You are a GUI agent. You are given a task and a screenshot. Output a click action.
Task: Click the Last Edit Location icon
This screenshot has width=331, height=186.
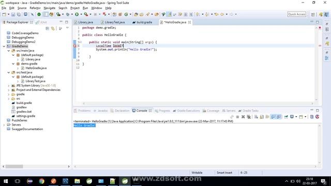coord(216,14)
